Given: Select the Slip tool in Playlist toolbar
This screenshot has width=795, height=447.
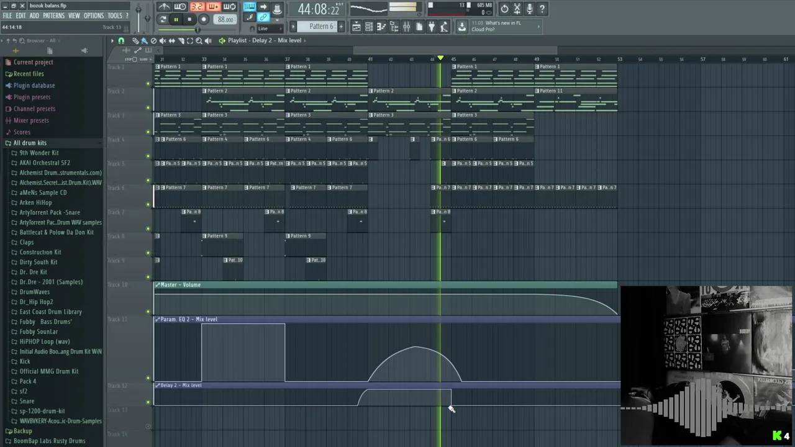Looking at the screenshot, I should [x=171, y=41].
